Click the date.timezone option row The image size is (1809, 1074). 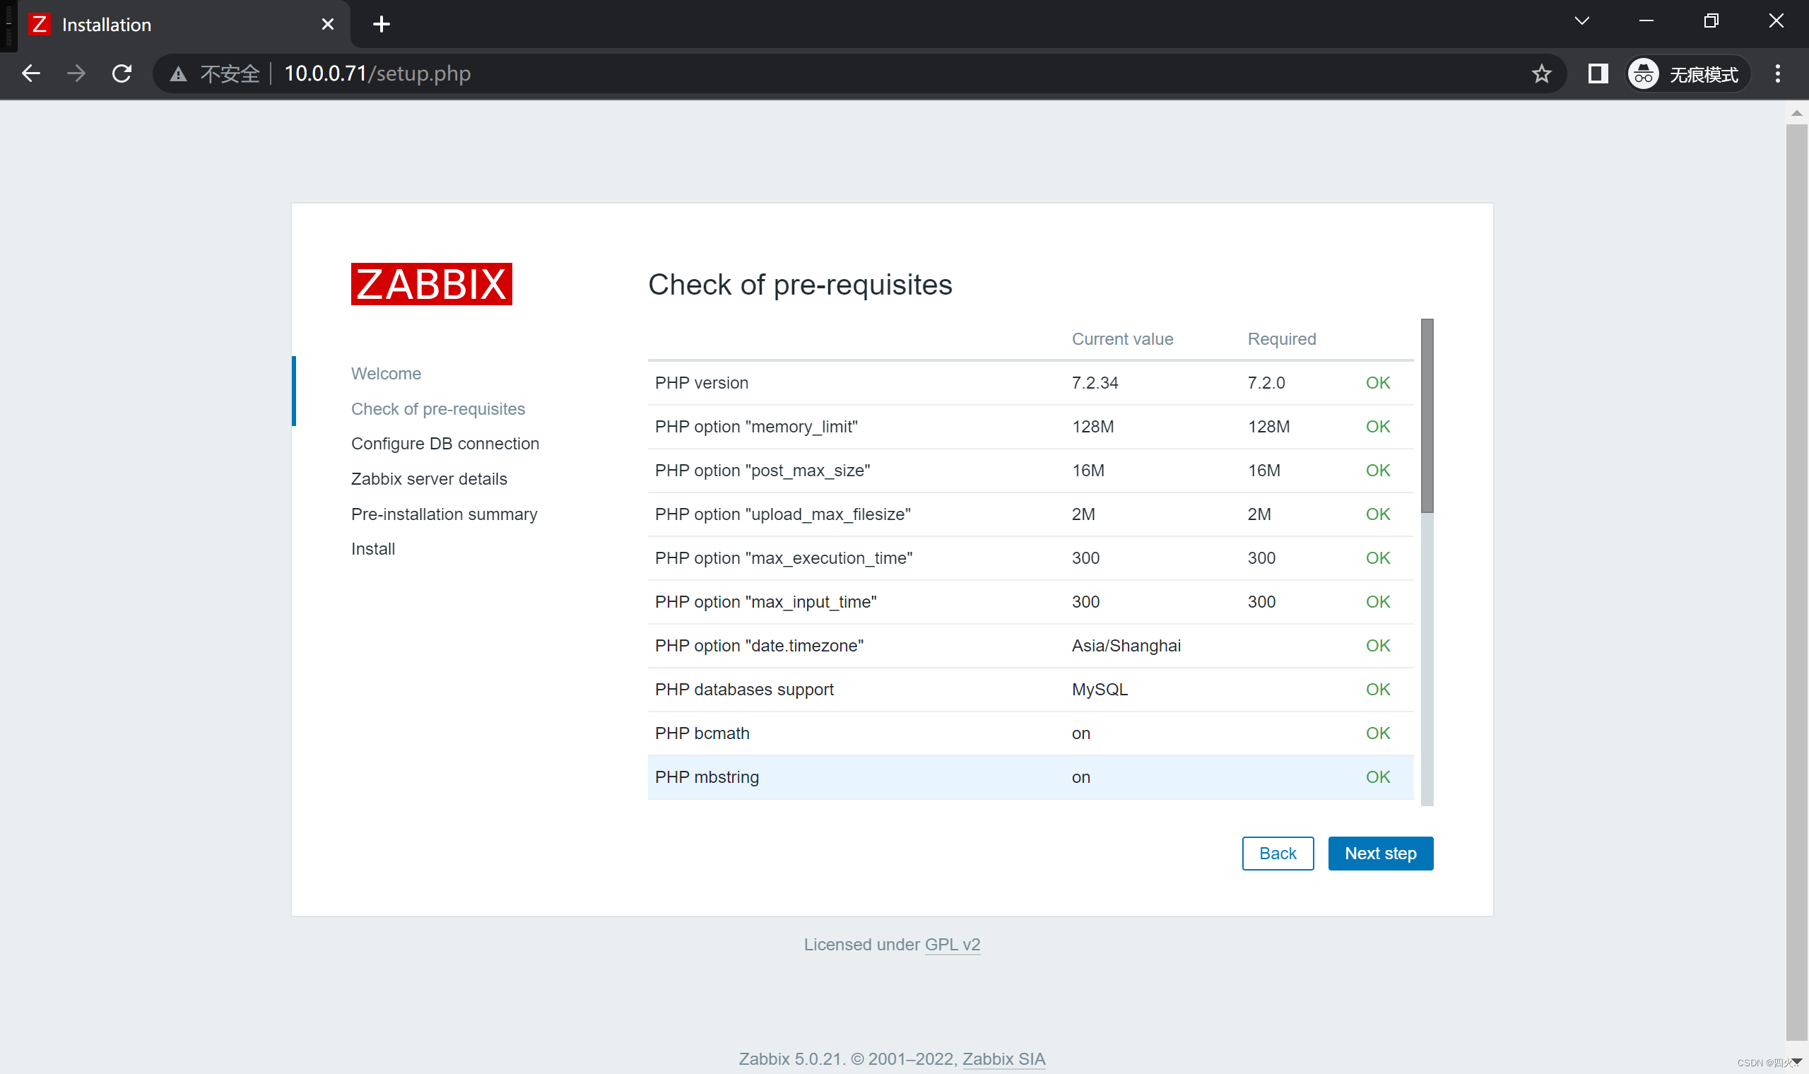pyautogui.click(x=1030, y=646)
